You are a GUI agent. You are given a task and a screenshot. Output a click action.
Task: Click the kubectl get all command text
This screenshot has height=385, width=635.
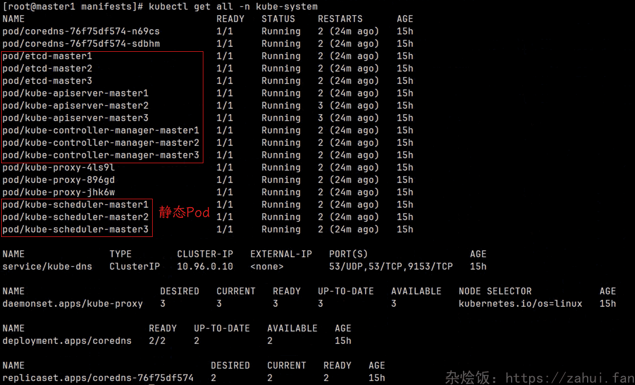click(x=233, y=7)
